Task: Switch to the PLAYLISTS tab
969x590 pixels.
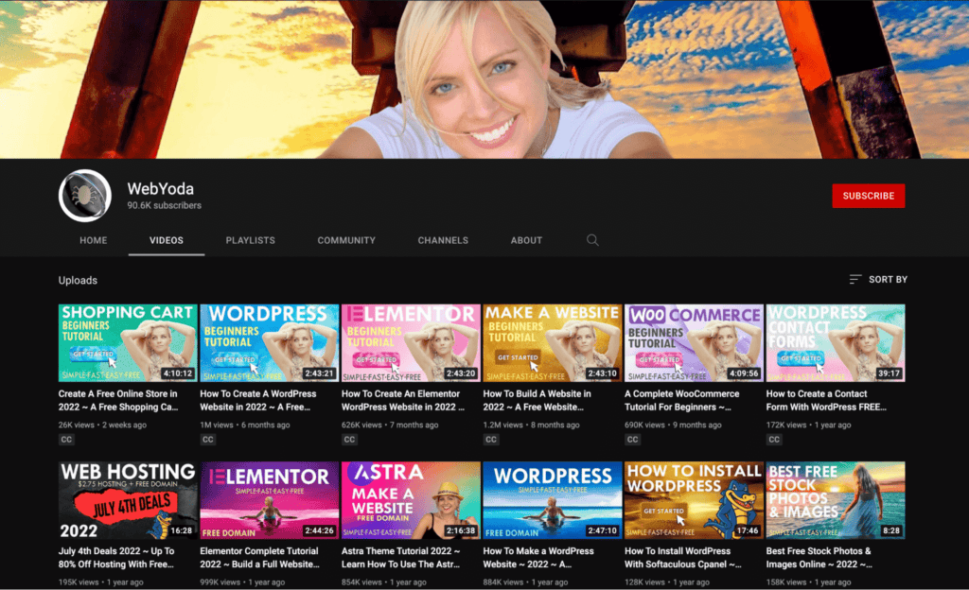Action: coord(250,240)
